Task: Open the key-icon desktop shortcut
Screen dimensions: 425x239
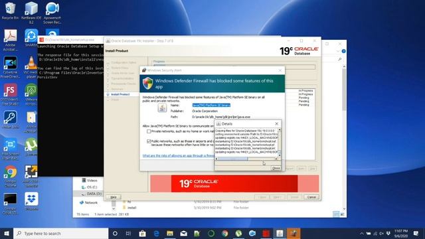Action: (11, 119)
